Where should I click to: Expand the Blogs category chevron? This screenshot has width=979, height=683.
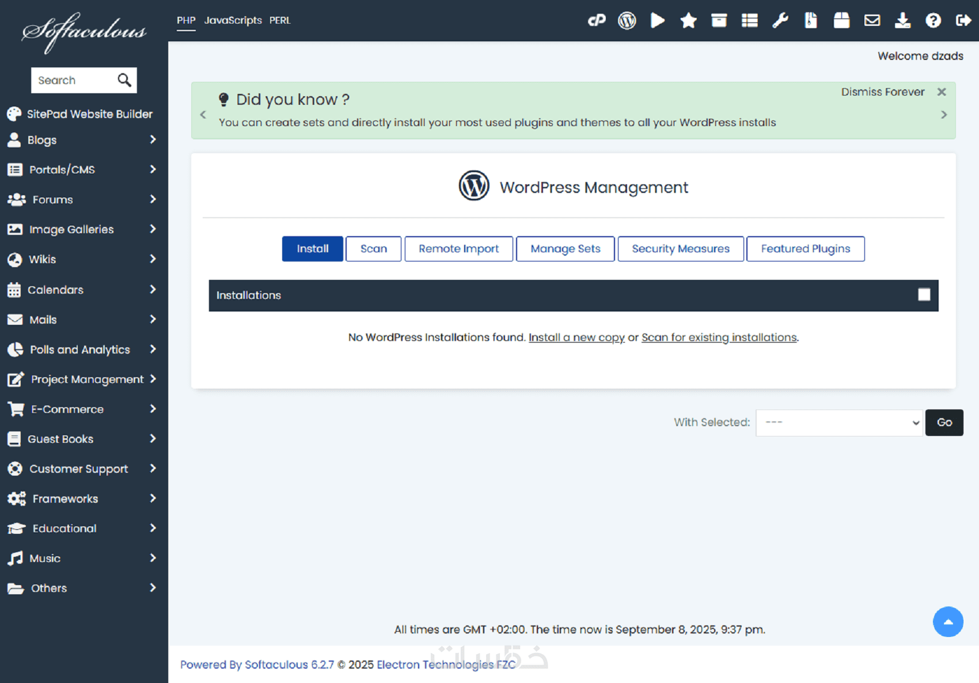(x=153, y=139)
